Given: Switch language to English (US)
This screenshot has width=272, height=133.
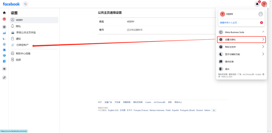Looking at the screenshot, I should pos(113,110).
